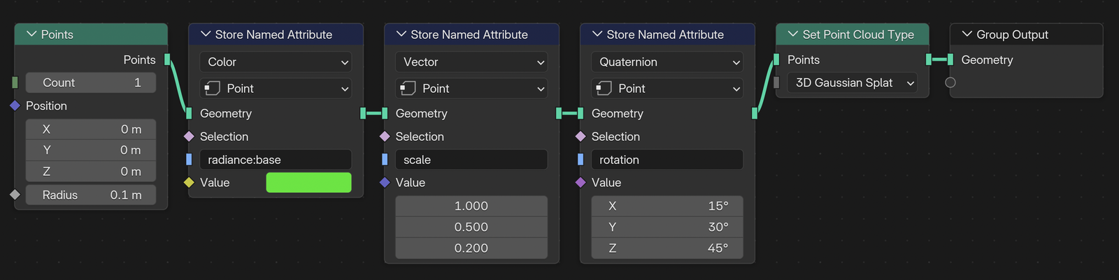Edit the rotation attribute name field
The image size is (1119, 280).
pyautogui.click(x=667, y=160)
